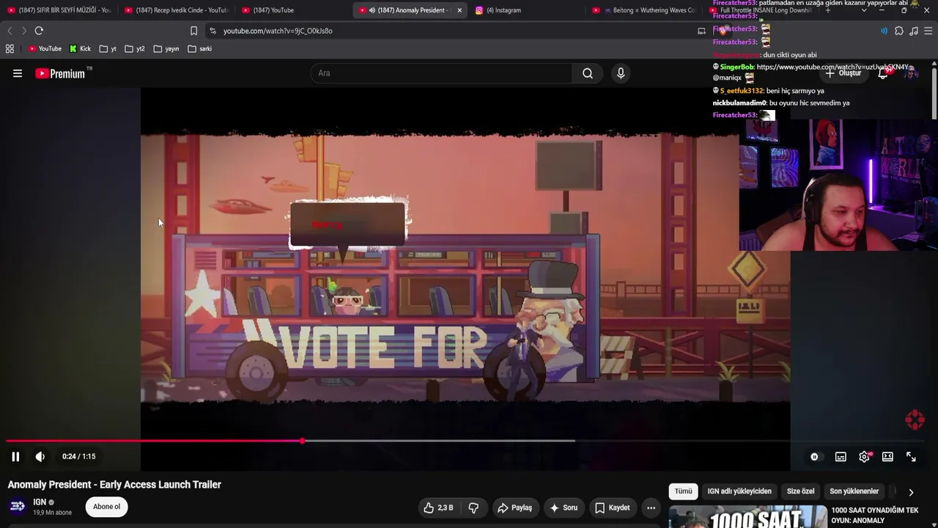Select the IGN adlı yükleyiciden chip
Image resolution: width=938 pixels, height=528 pixels.
pos(739,491)
